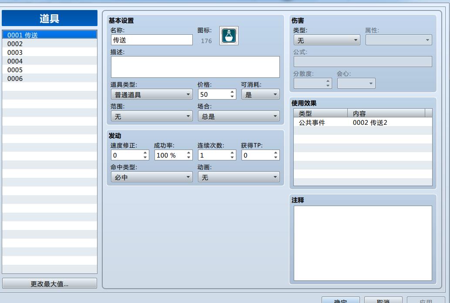This screenshot has height=303, width=450.
Task: Select item 0001 传送 in the list
Action: pos(49,35)
